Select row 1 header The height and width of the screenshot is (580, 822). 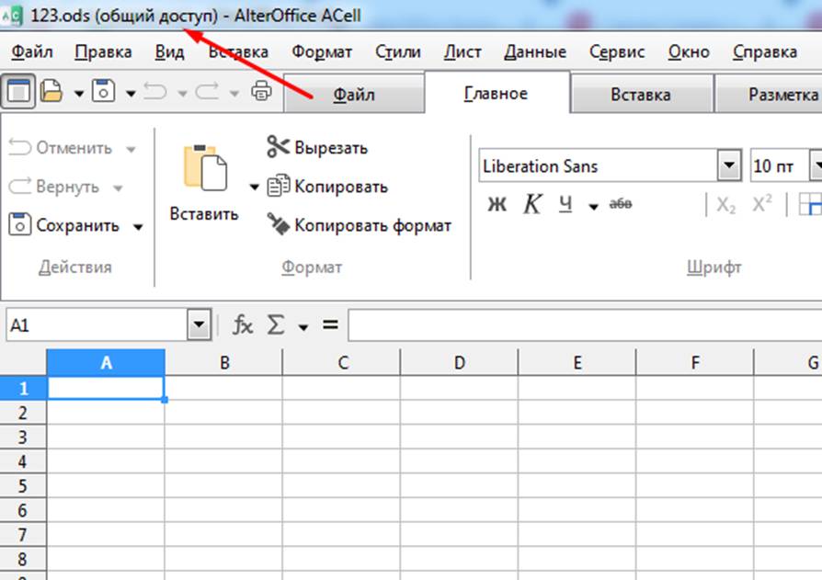click(x=23, y=388)
